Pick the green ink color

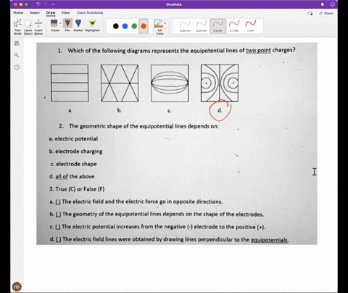[134, 26]
